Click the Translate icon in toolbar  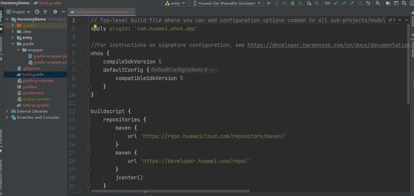coord(378,3)
